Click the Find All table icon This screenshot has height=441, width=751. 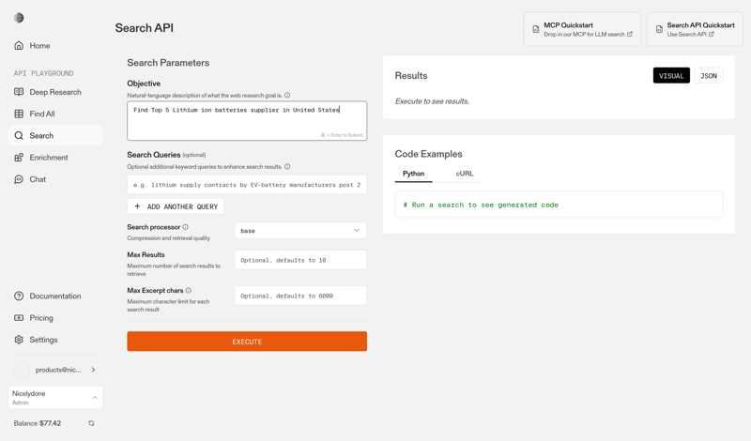click(19, 114)
